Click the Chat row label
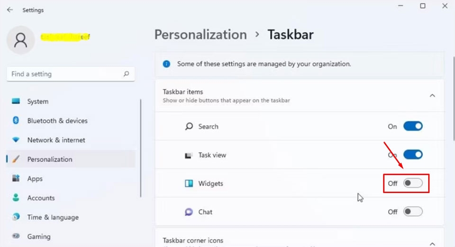This screenshot has height=247, width=455. [205, 212]
